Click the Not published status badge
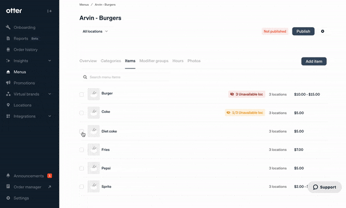346x208 pixels. (x=274, y=31)
